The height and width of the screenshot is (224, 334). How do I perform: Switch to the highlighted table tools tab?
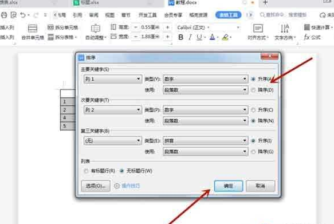tap(229, 15)
